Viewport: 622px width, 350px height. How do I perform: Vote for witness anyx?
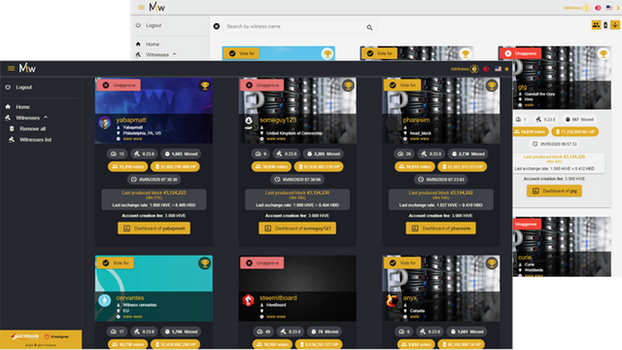402,262
